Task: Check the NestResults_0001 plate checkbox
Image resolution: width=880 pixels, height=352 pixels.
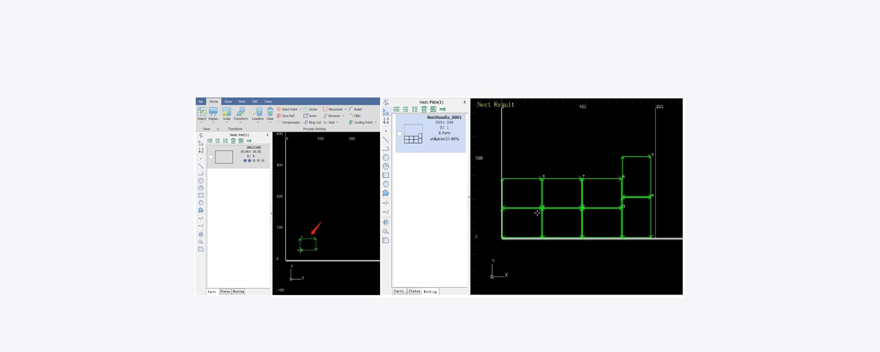Action: [x=400, y=134]
